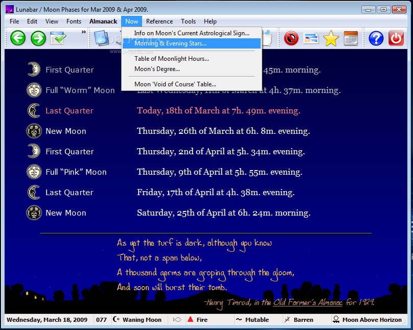This screenshot has width=413, height=330.
Task: Click the red prohibition toolbar icon
Action: [x=291, y=38]
